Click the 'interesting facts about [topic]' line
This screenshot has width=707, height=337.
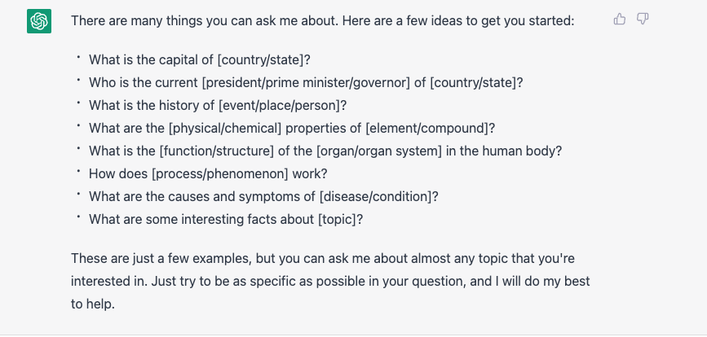point(225,219)
